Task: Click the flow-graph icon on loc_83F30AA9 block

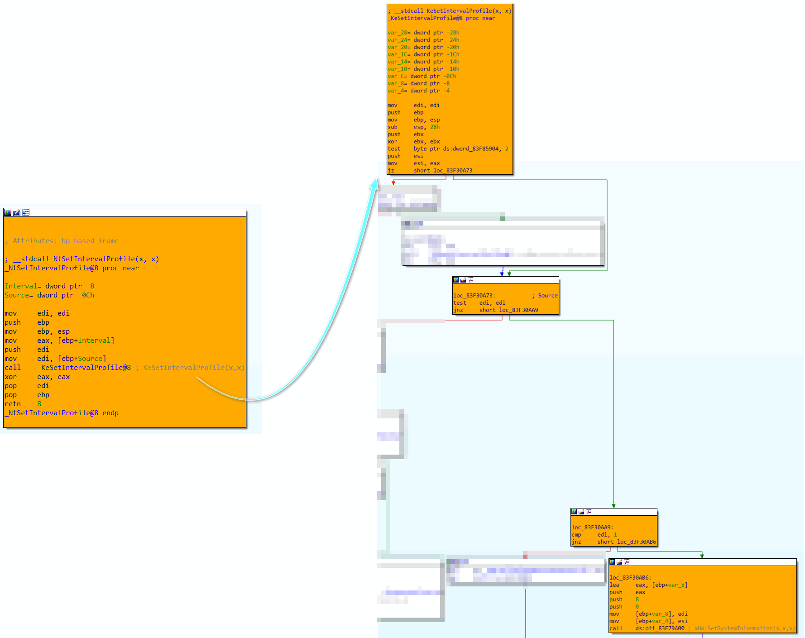Action: (589, 512)
